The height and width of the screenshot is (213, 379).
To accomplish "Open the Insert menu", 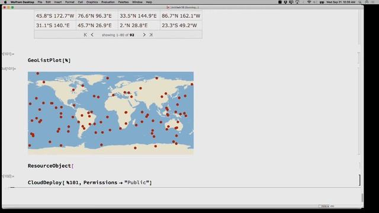I will 58,2.
